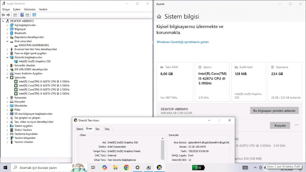
Task: Open the Eylem menu
Action: pyautogui.click(x=17, y=9)
